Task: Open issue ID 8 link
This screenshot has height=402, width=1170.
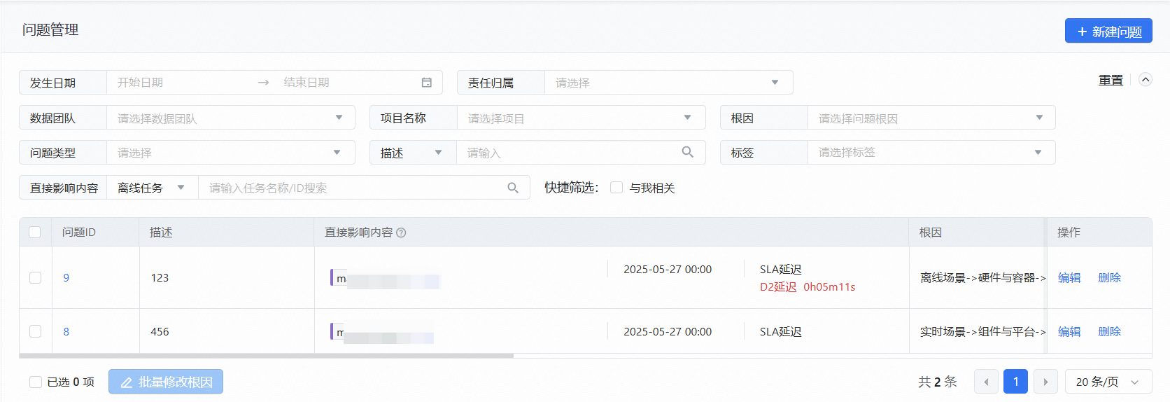Action: (x=66, y=331)
